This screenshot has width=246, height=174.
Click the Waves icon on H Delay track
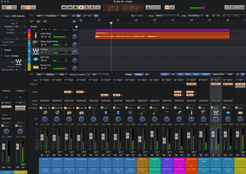point(36,51)
